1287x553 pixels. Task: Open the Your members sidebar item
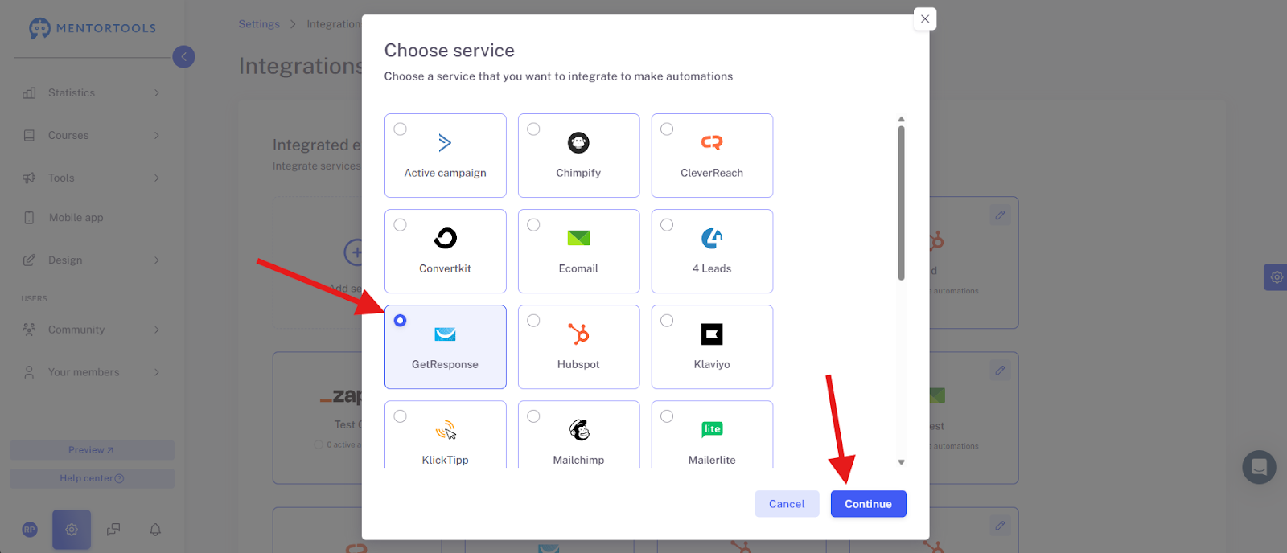click(92, 372)
